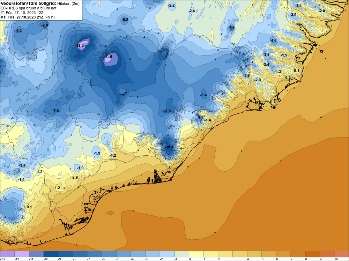Click the valid time line 'VT: Fös. 27.10.2023 21Z'
Screen dimensions: 349x261
point(22,17)
